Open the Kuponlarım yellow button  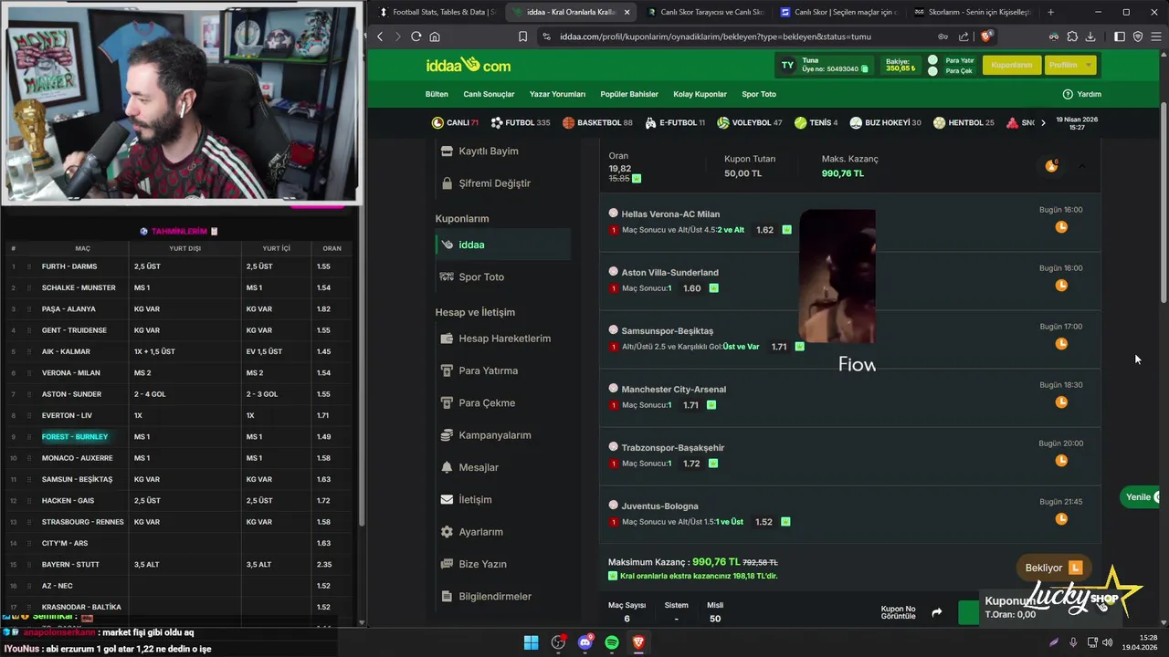coord(1012,66)
